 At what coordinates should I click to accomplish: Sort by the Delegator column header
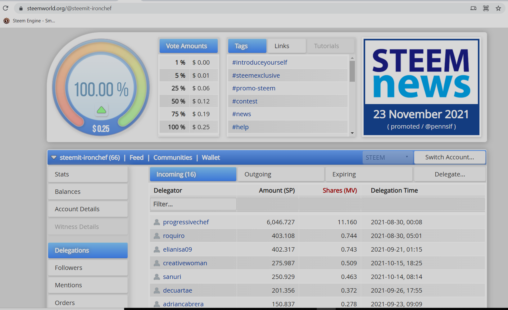coord(168,190)
